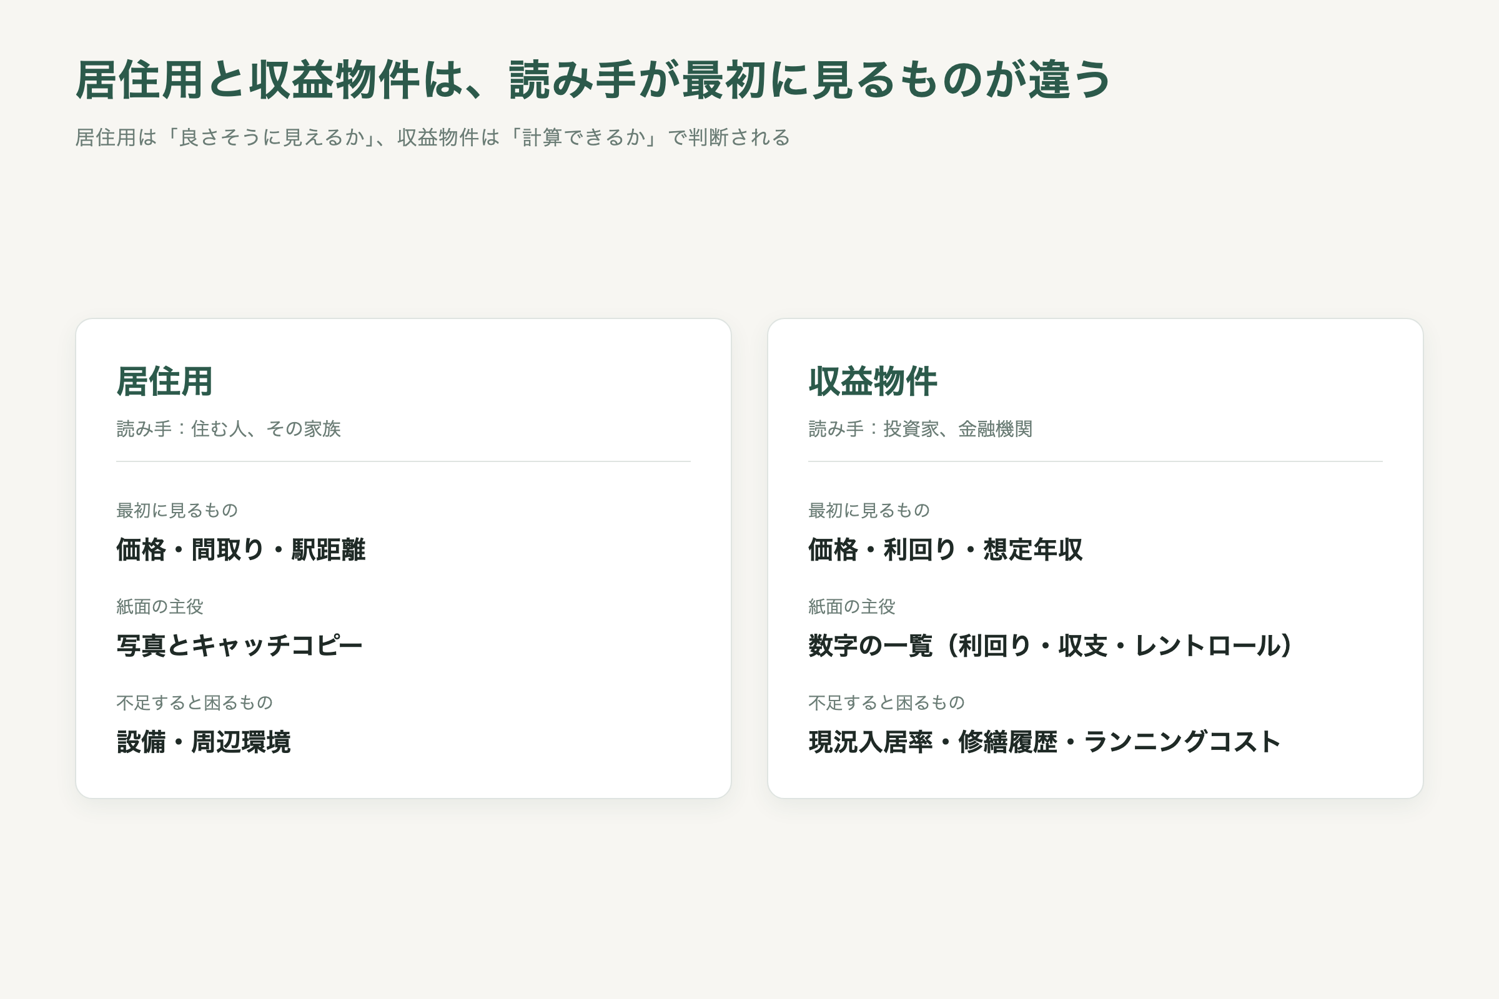
Task: Select the 居住用 card heading
Action: (164, 381)
